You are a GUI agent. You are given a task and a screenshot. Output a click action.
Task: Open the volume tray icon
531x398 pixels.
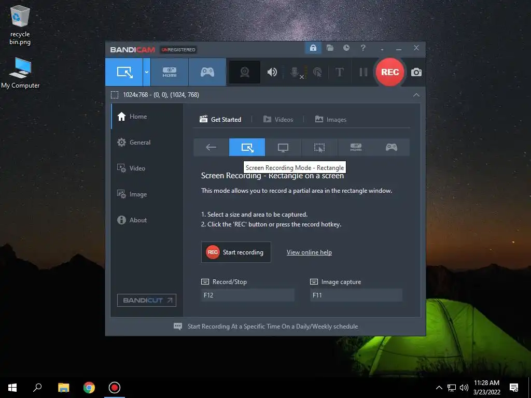[x=464, y=388]
